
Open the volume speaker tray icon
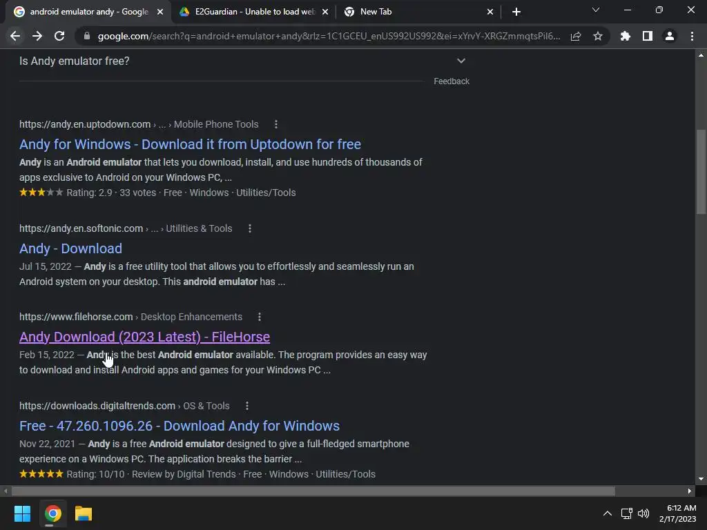click(643, 513)
